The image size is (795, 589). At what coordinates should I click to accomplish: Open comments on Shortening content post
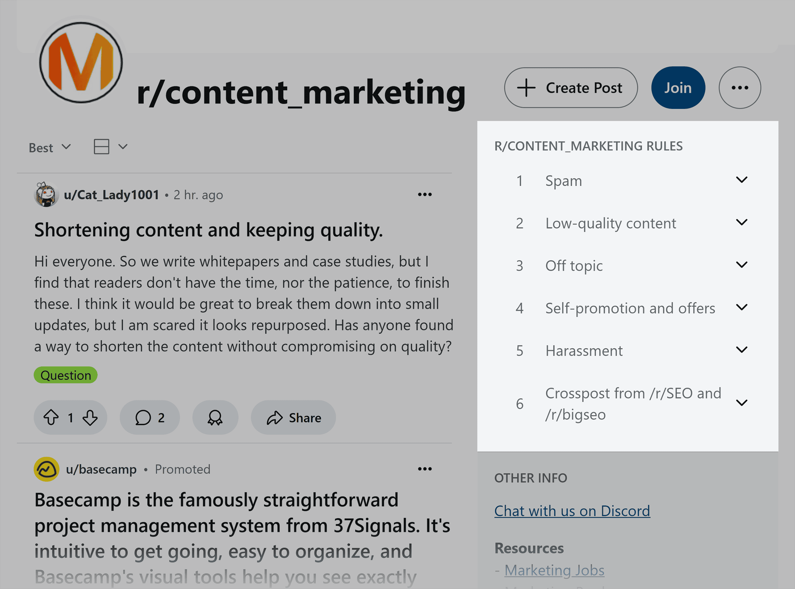point(149,417)
